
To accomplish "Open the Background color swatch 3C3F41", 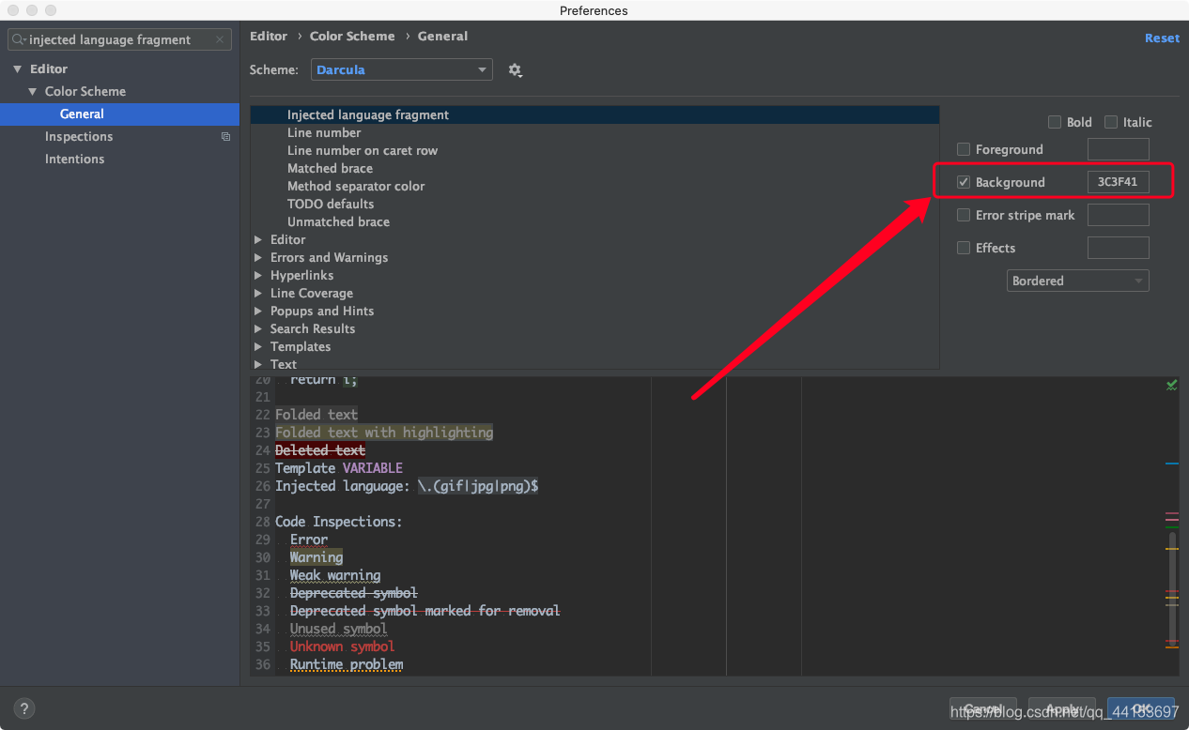I will (x=1118, y=182).
